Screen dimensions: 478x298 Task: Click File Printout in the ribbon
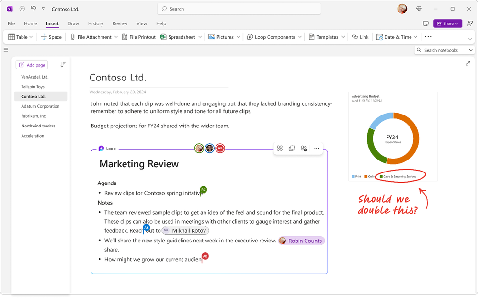point(139,37)
